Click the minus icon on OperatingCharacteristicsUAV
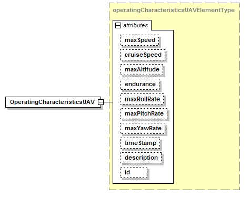Image resolution: width=251 pixels, height=199 pixels. tap(101, 102)
